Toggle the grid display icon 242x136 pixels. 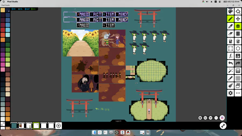pos(238,78)
